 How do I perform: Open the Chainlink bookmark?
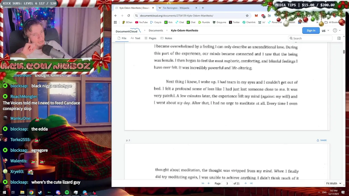coord(249,22)
